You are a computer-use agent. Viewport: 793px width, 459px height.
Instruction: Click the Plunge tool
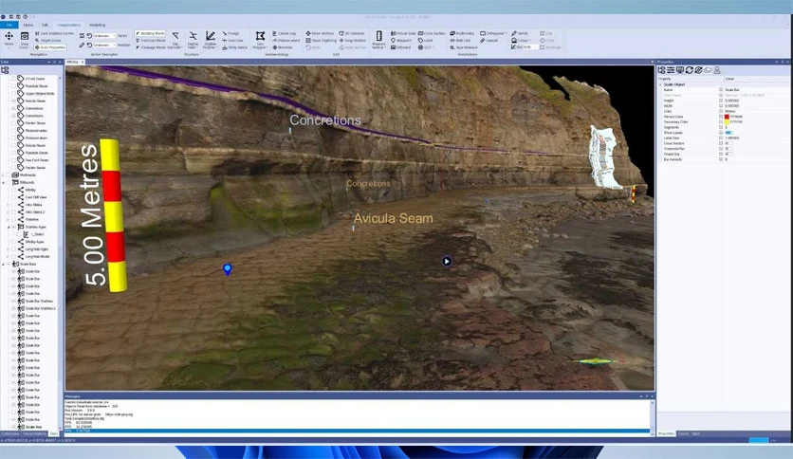[231, 33]
